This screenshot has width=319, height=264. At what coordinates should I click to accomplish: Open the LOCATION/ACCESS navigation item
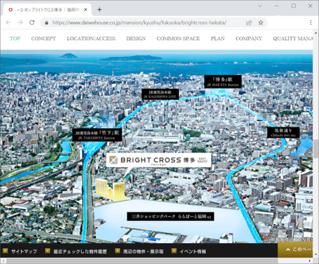(x=91, y=38)
